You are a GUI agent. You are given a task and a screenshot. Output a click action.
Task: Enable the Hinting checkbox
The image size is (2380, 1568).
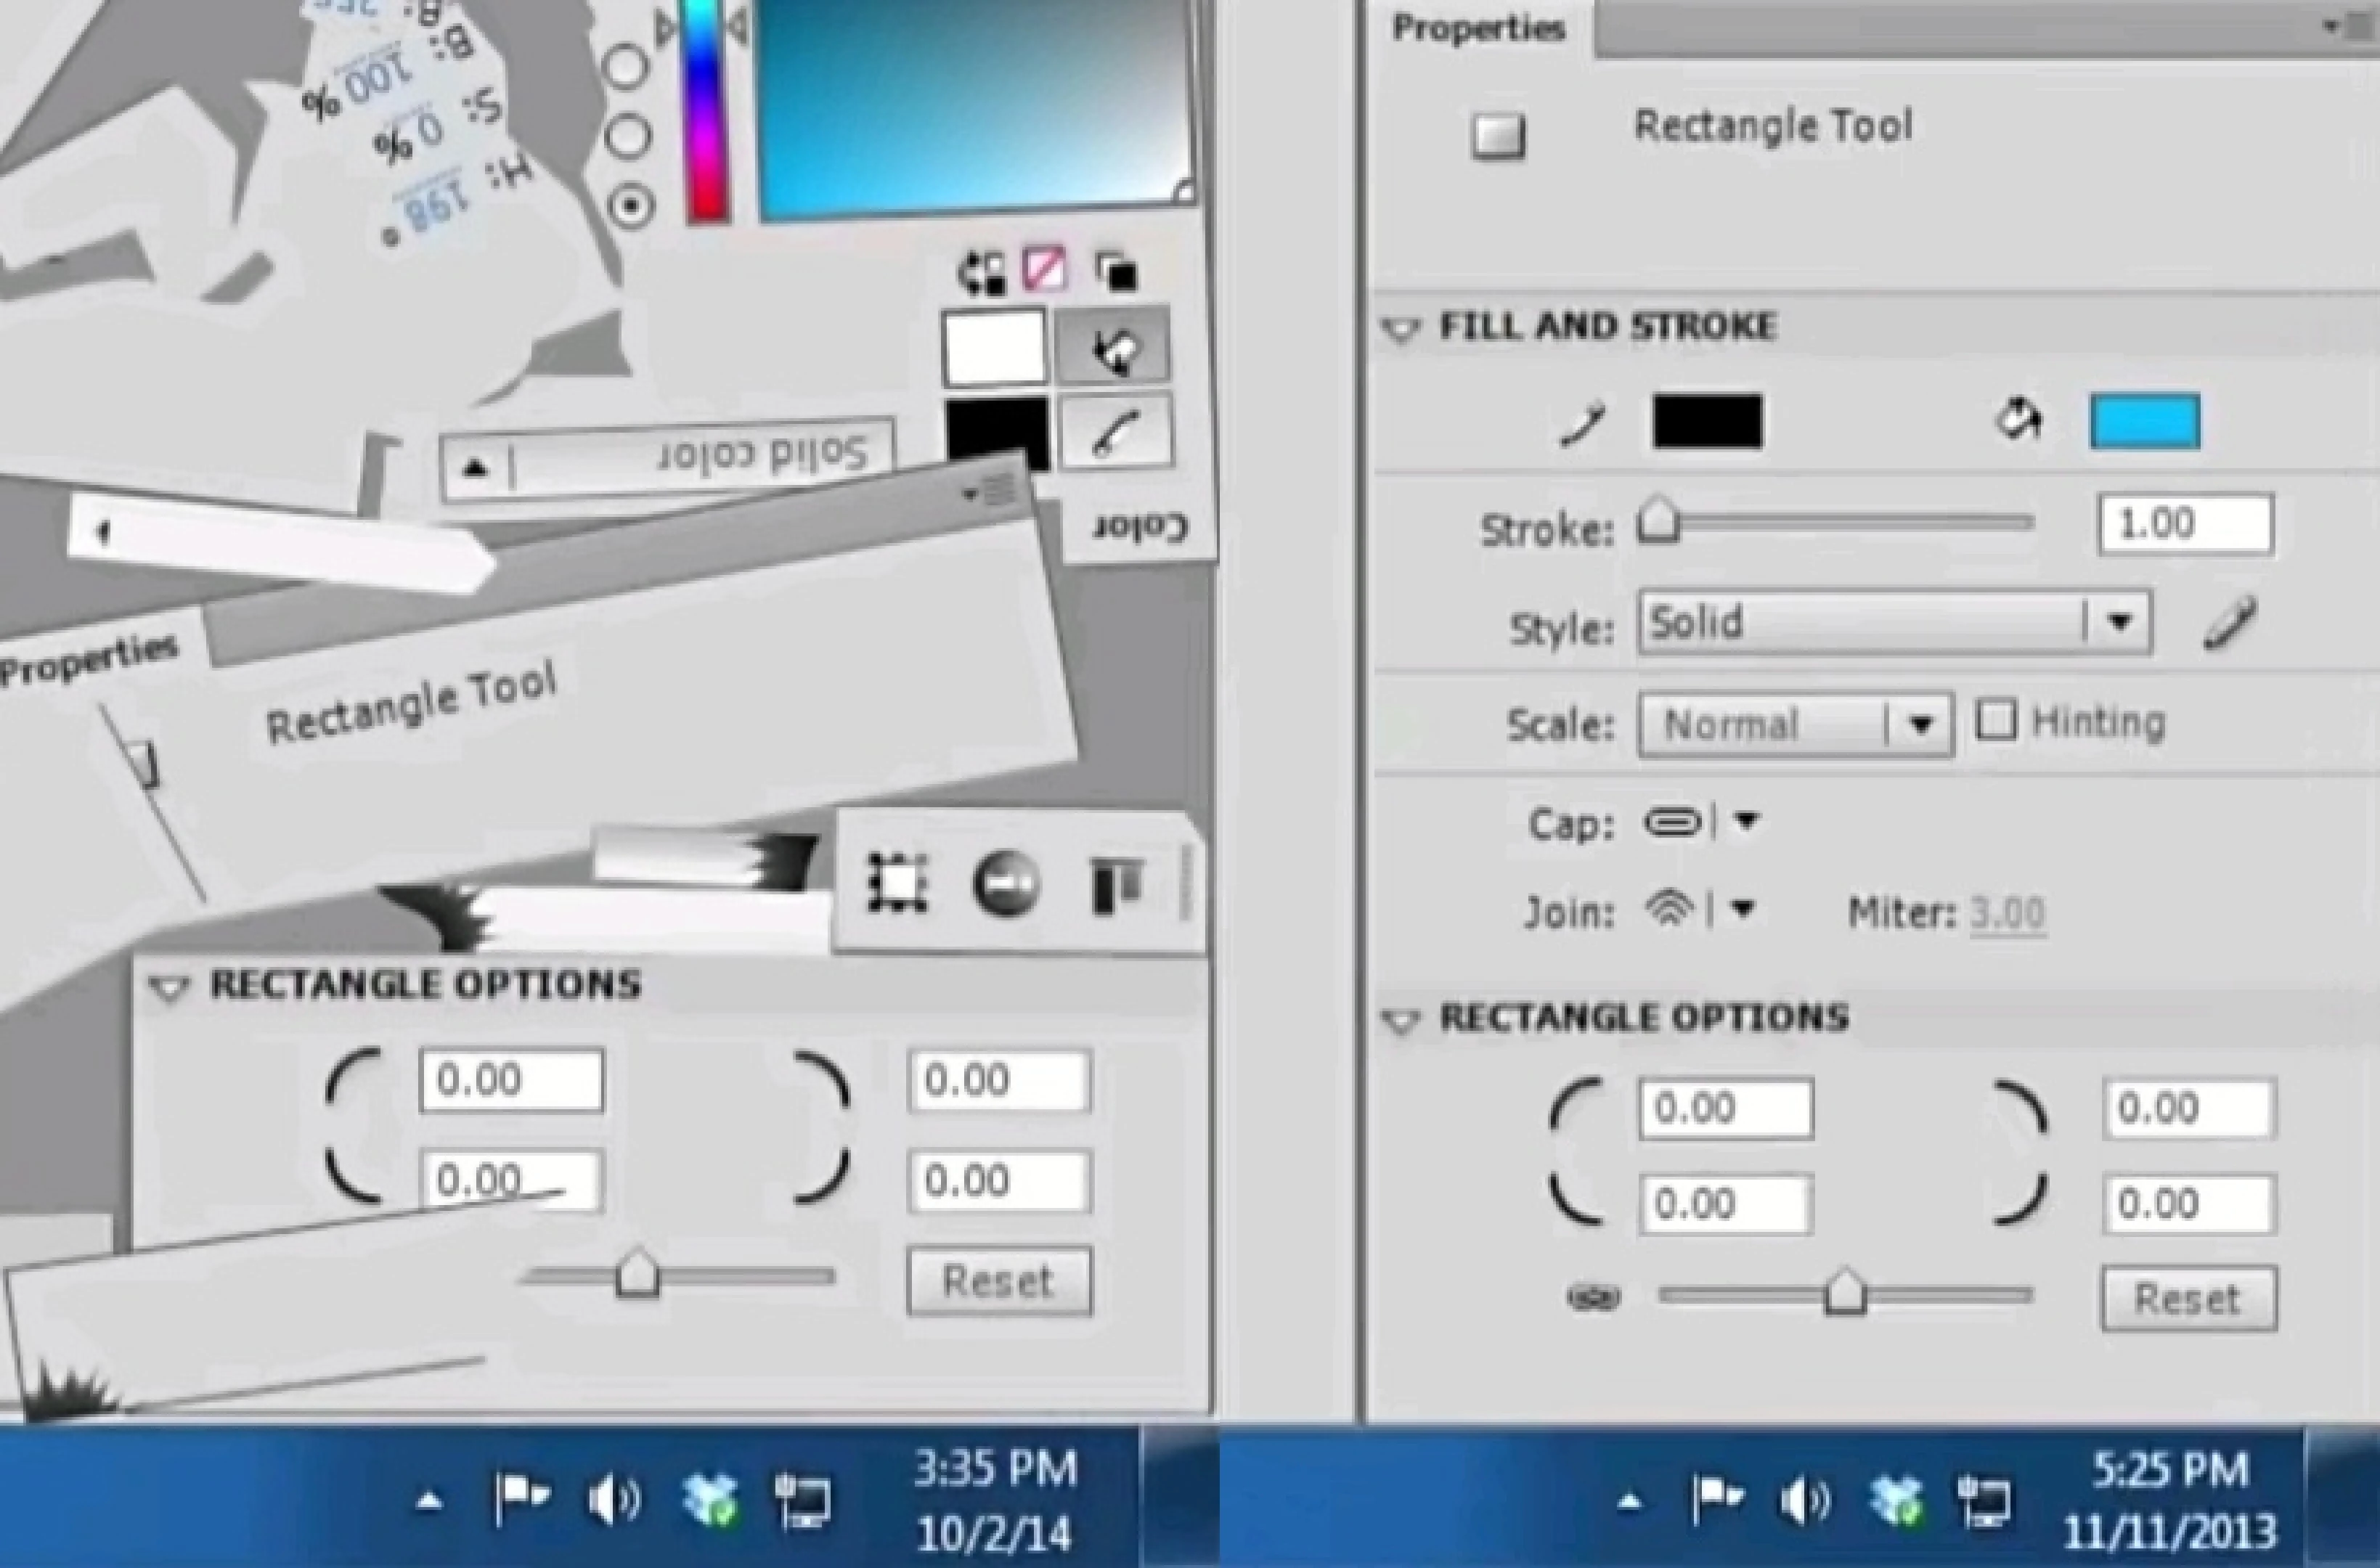1996,720
